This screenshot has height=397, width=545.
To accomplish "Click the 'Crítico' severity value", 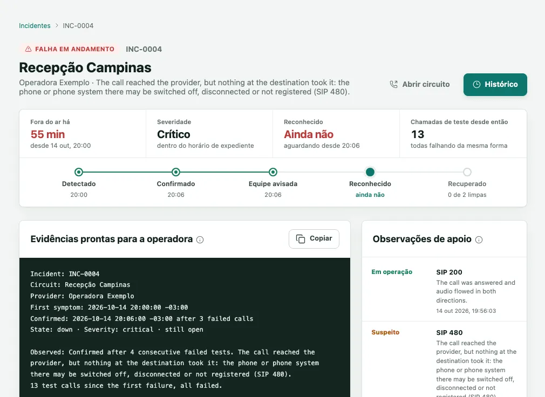I will click(173, 134).
